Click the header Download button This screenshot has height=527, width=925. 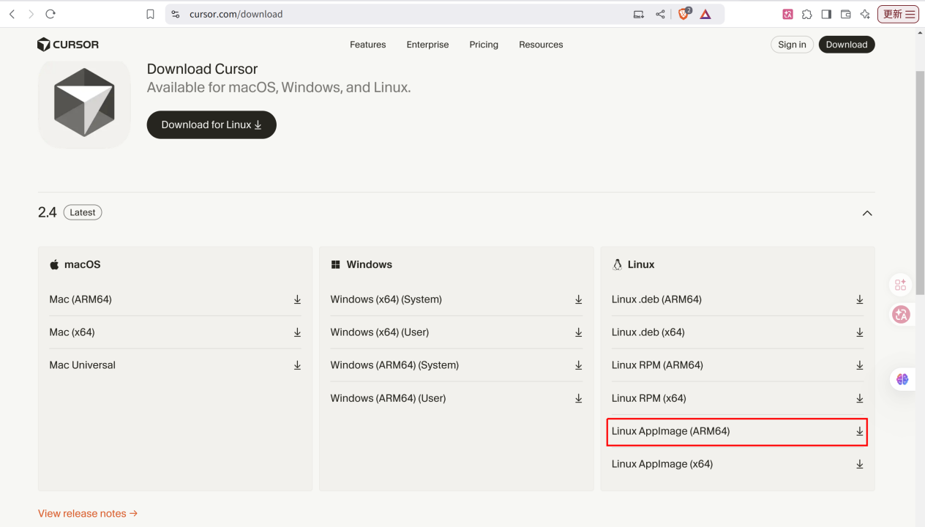[x=847, y=45]
